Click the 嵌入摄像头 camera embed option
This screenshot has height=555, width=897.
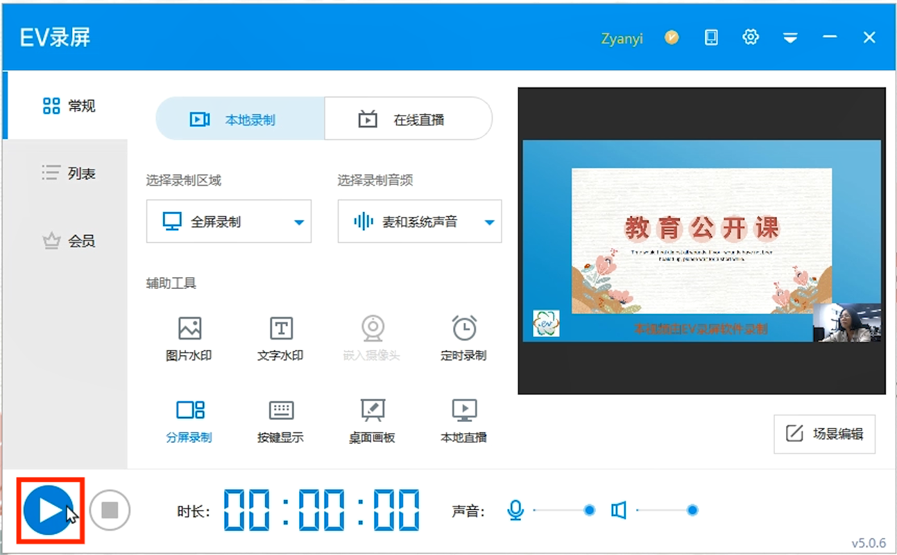(372, 336)
